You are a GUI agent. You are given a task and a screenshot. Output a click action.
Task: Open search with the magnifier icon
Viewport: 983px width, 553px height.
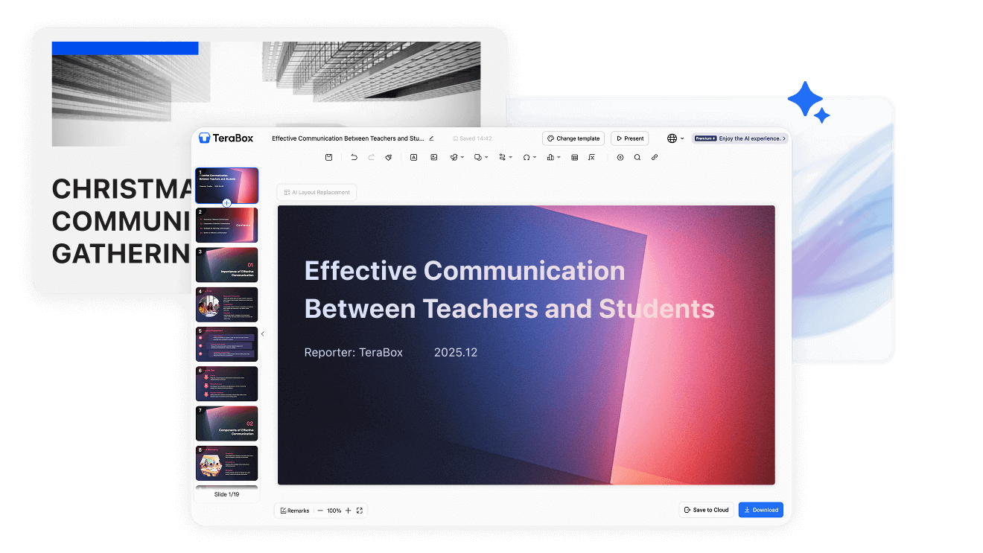click(637, 157)
